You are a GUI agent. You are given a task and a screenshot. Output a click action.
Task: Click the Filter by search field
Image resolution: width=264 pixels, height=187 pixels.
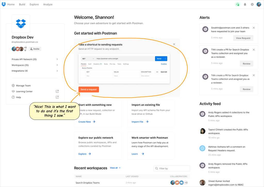(172, 169)
